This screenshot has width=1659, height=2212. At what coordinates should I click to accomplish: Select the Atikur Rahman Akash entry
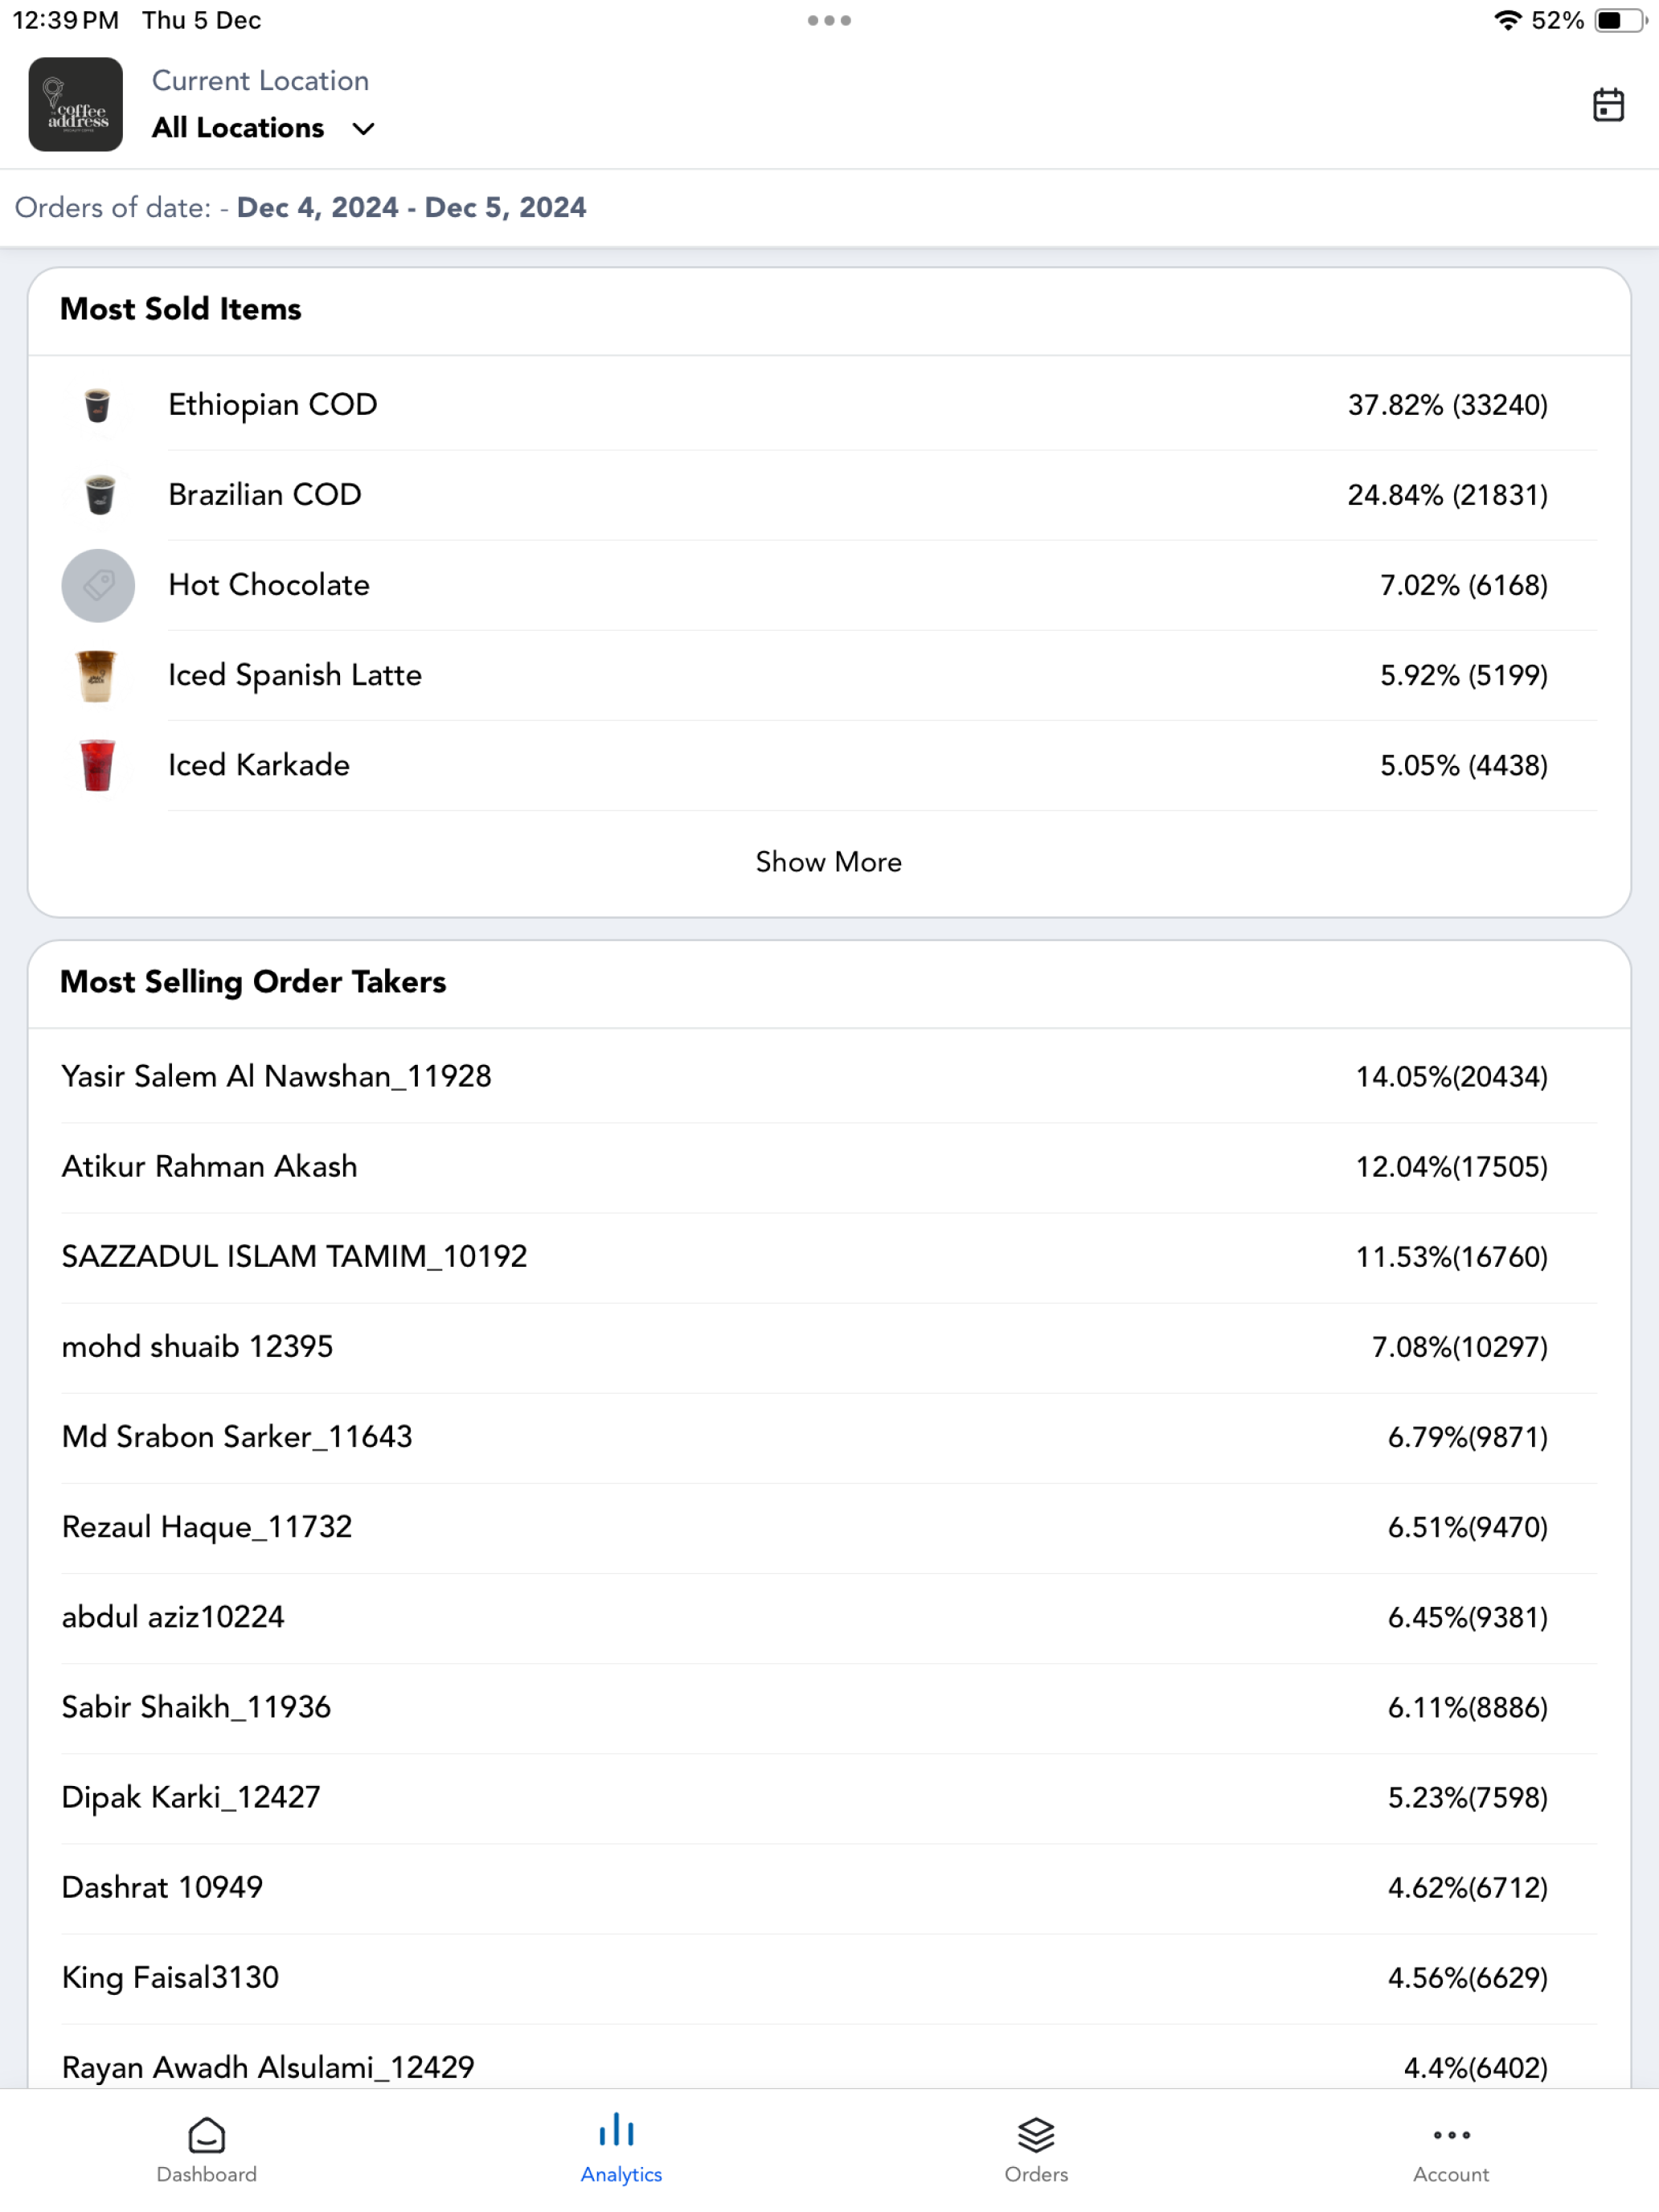tap(829, 1166)
